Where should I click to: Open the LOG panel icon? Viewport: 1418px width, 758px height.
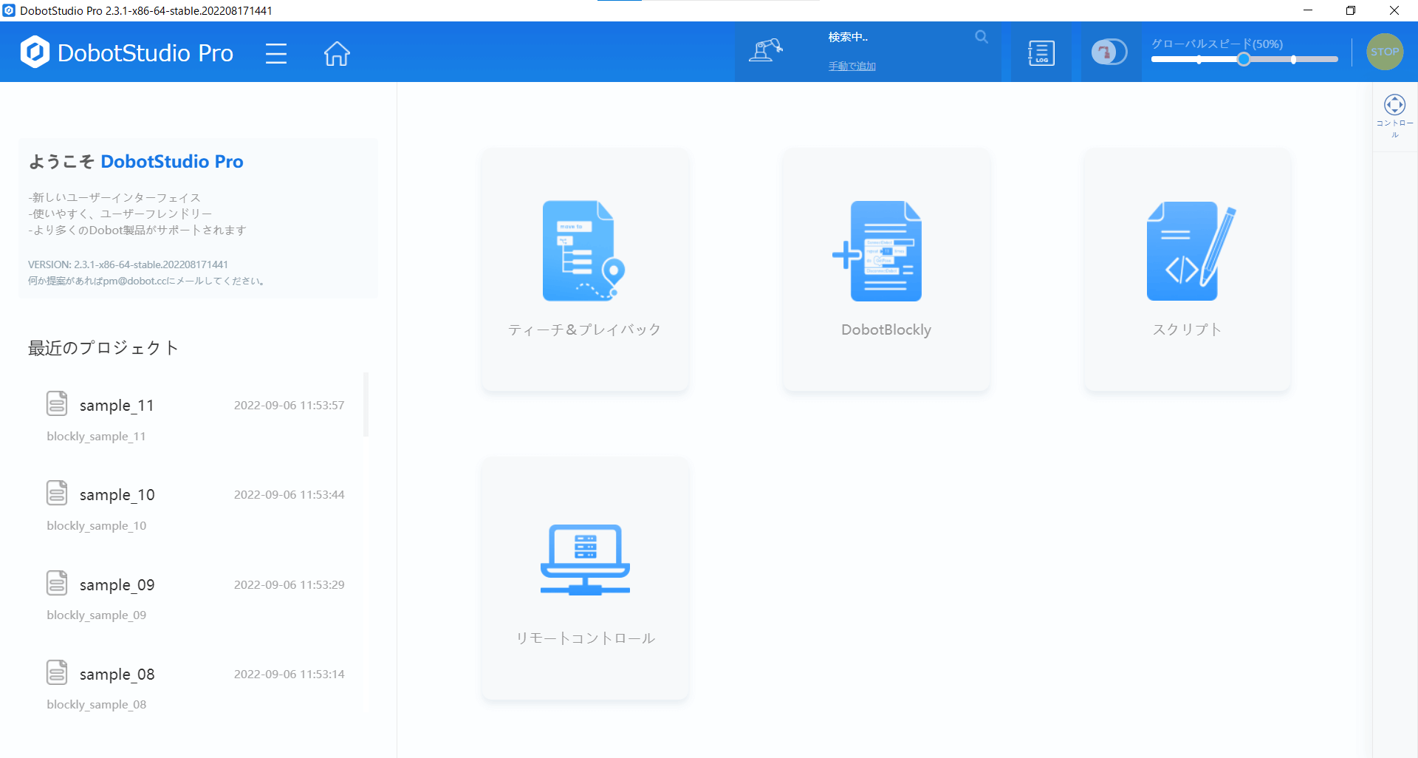tap(1041, 52)
